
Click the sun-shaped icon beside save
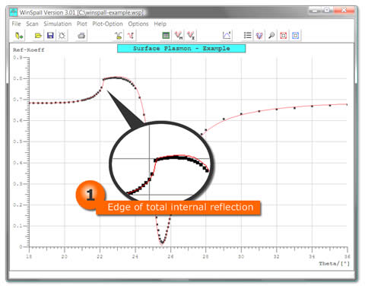pyautogui.click(x=62, y=36)
